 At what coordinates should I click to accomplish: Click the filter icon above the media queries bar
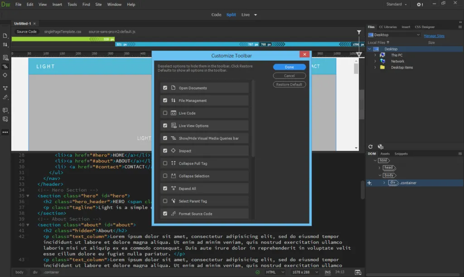[359, 32]
